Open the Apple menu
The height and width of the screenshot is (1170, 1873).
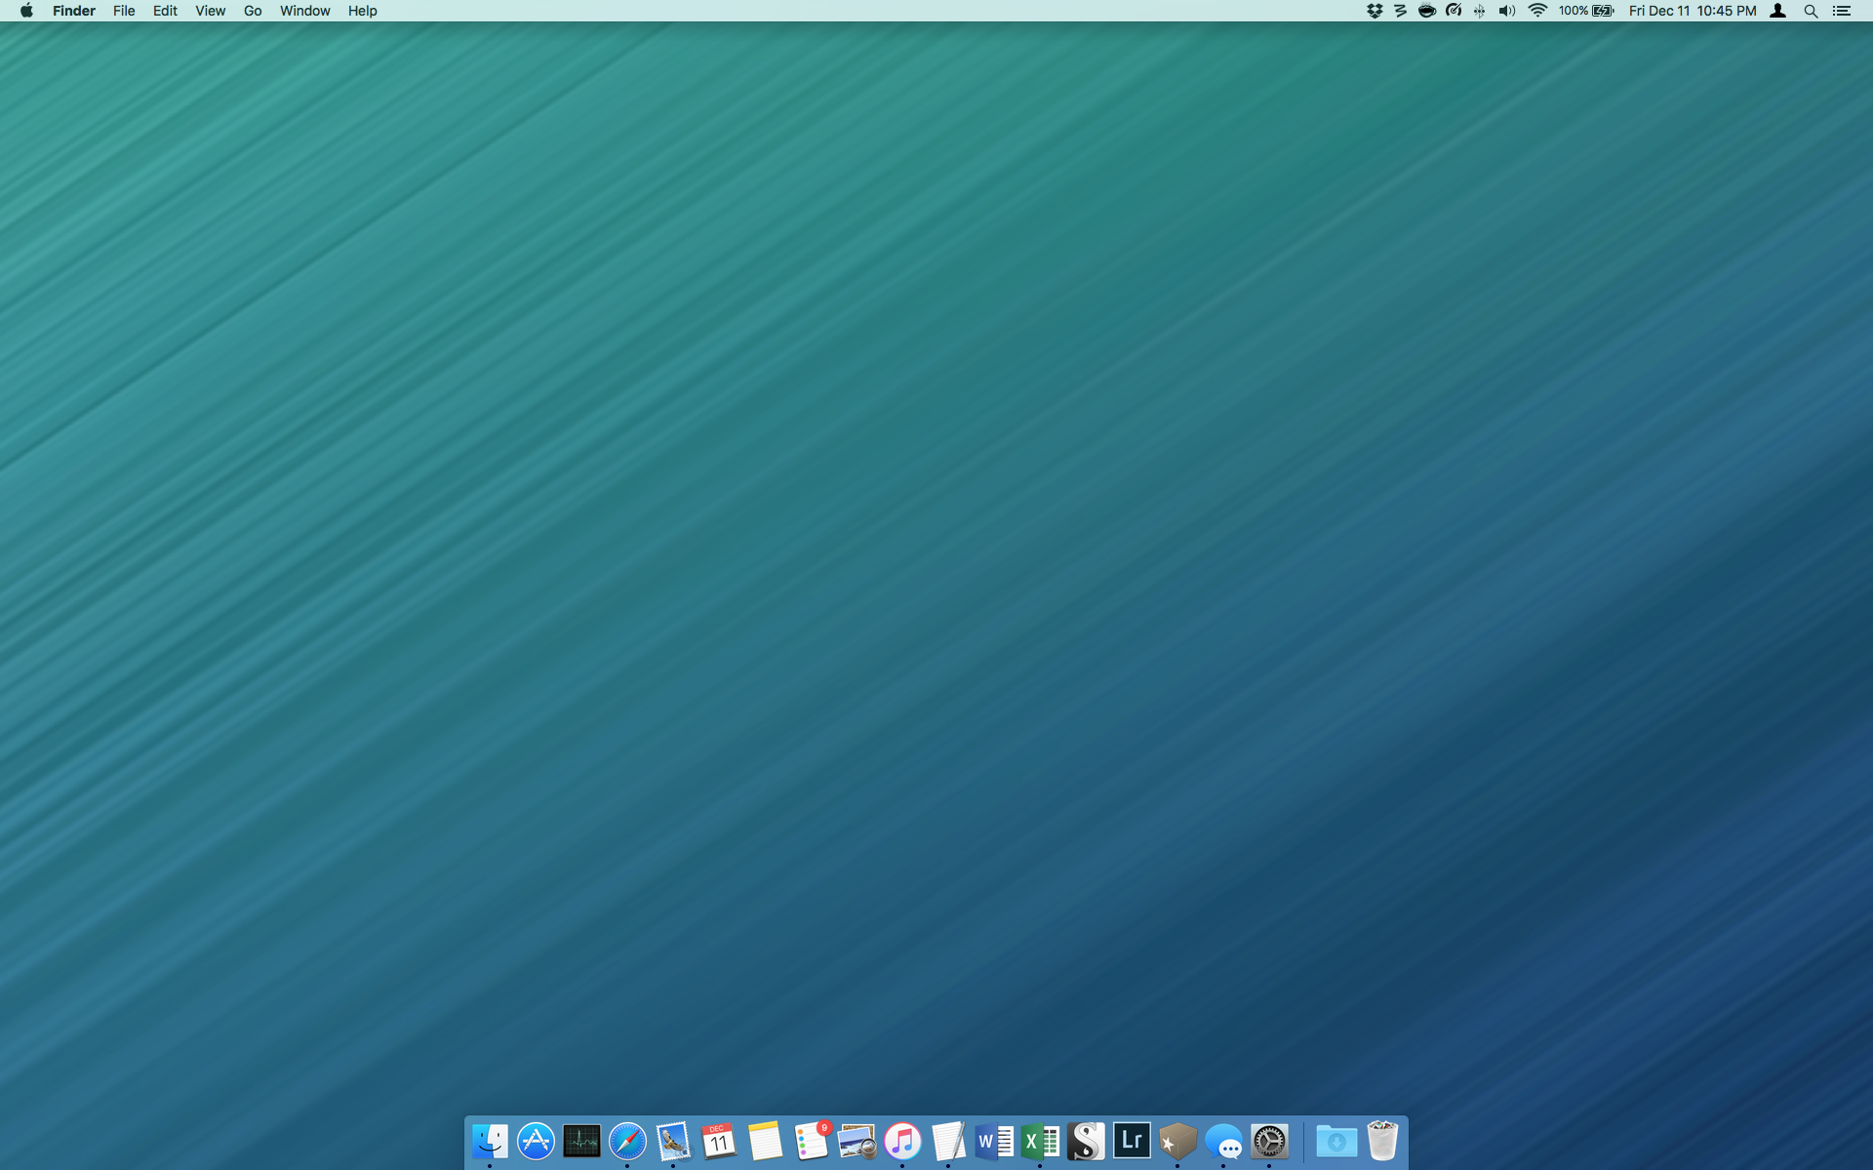pos(26,11)
